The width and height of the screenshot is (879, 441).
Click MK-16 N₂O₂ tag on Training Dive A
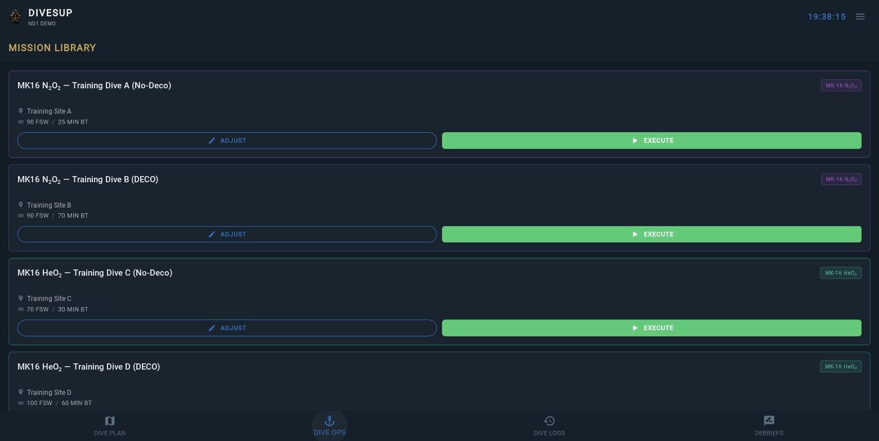tap(841, 85)
